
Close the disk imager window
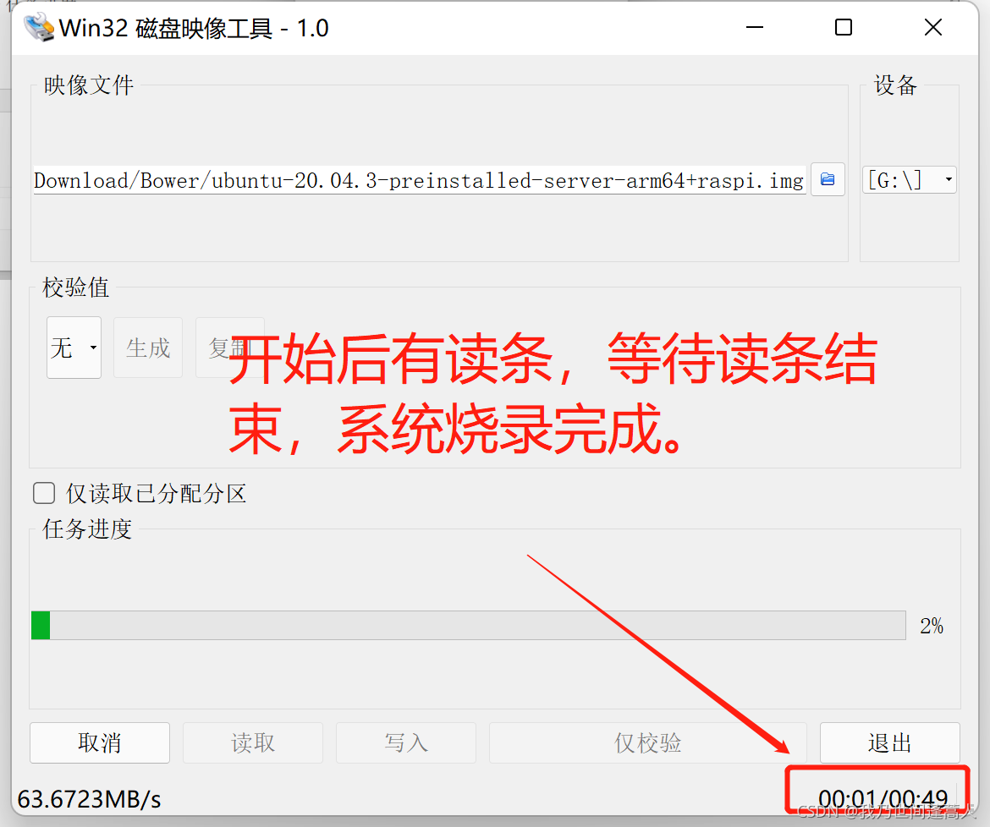(x=932, y=28)
